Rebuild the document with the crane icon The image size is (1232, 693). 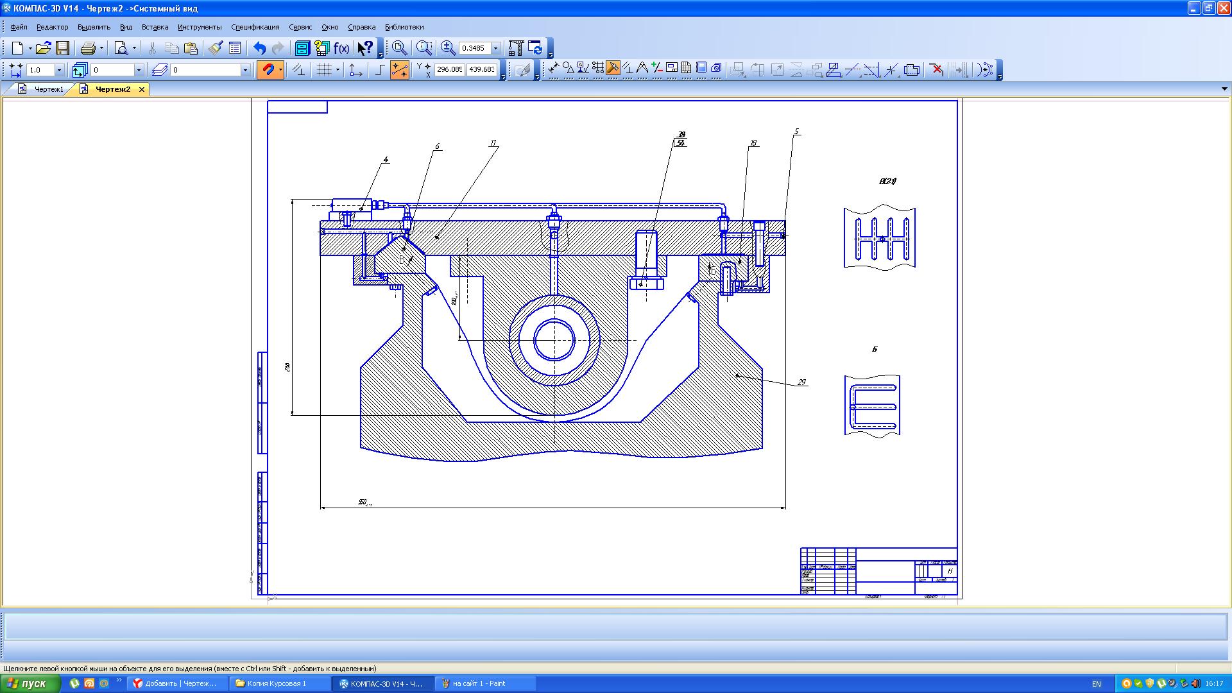(516, 48)
